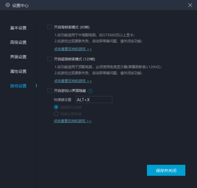Go to 界面设置 tab
197x188 pixels.
click(x=18, y=57)
